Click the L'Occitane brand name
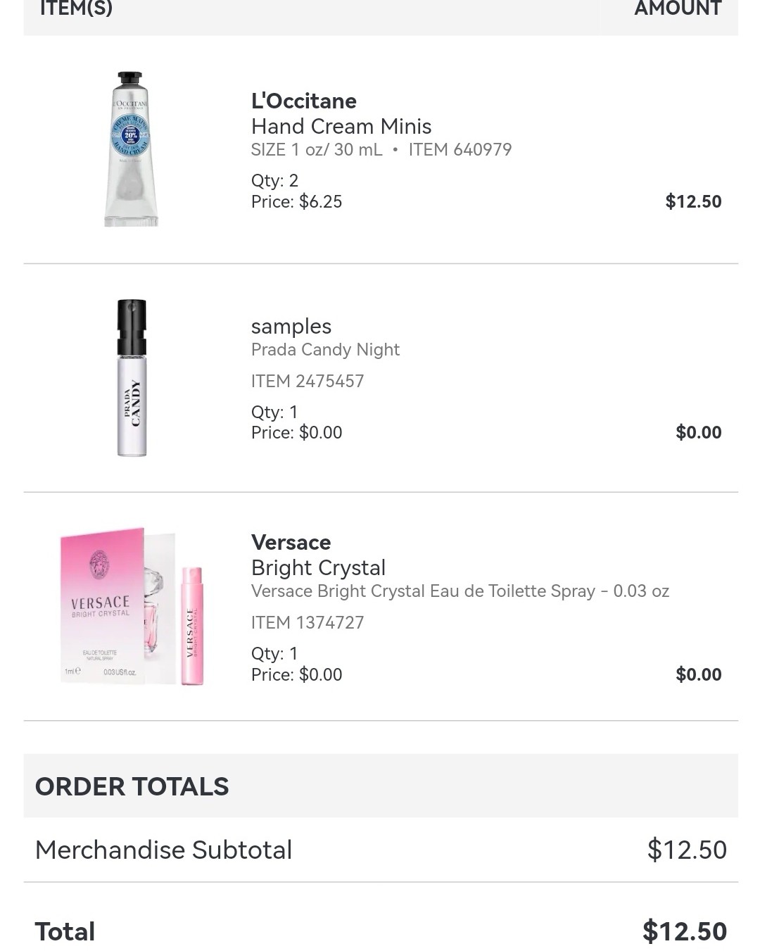 304,101
